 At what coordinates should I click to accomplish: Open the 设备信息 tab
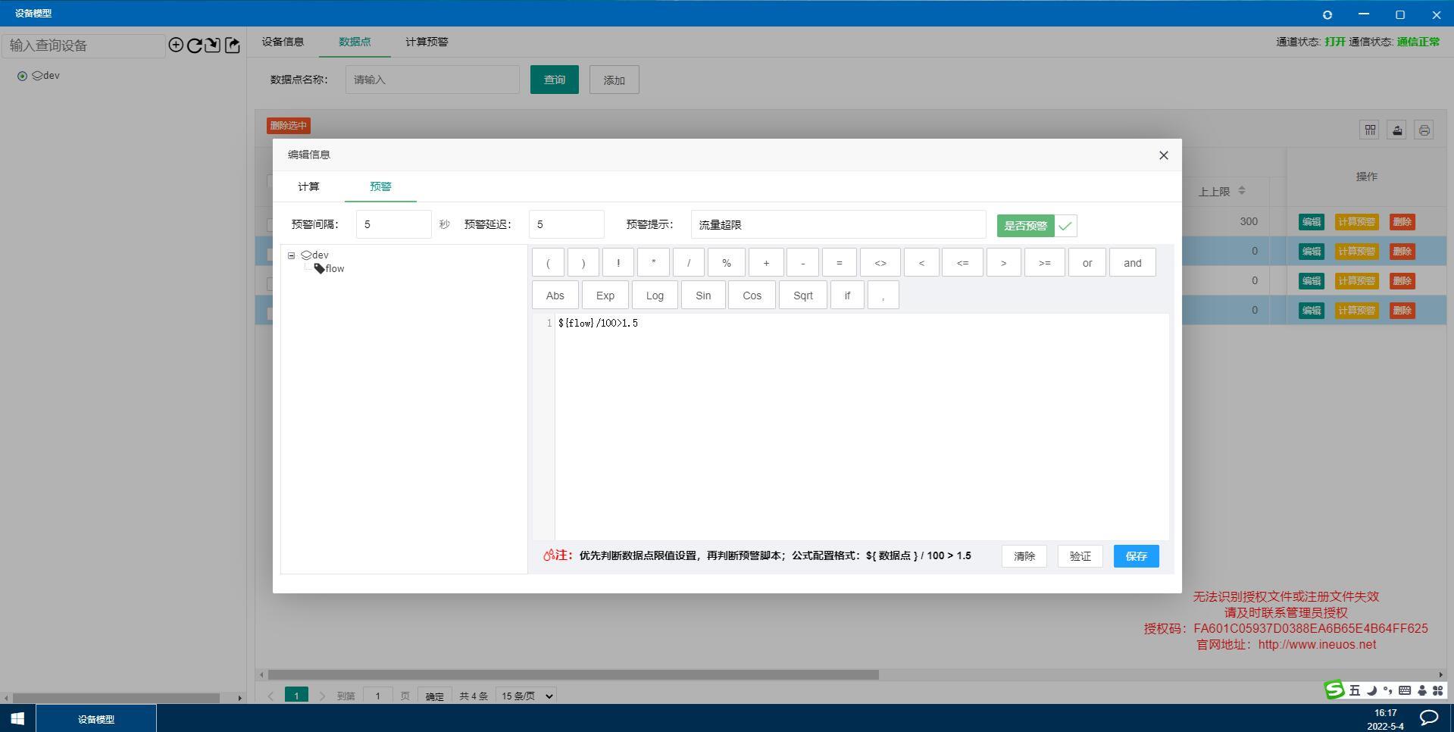pos(283,42)
